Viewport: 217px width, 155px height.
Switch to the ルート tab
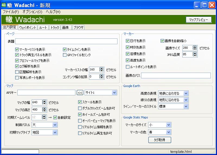click(43, 28)
